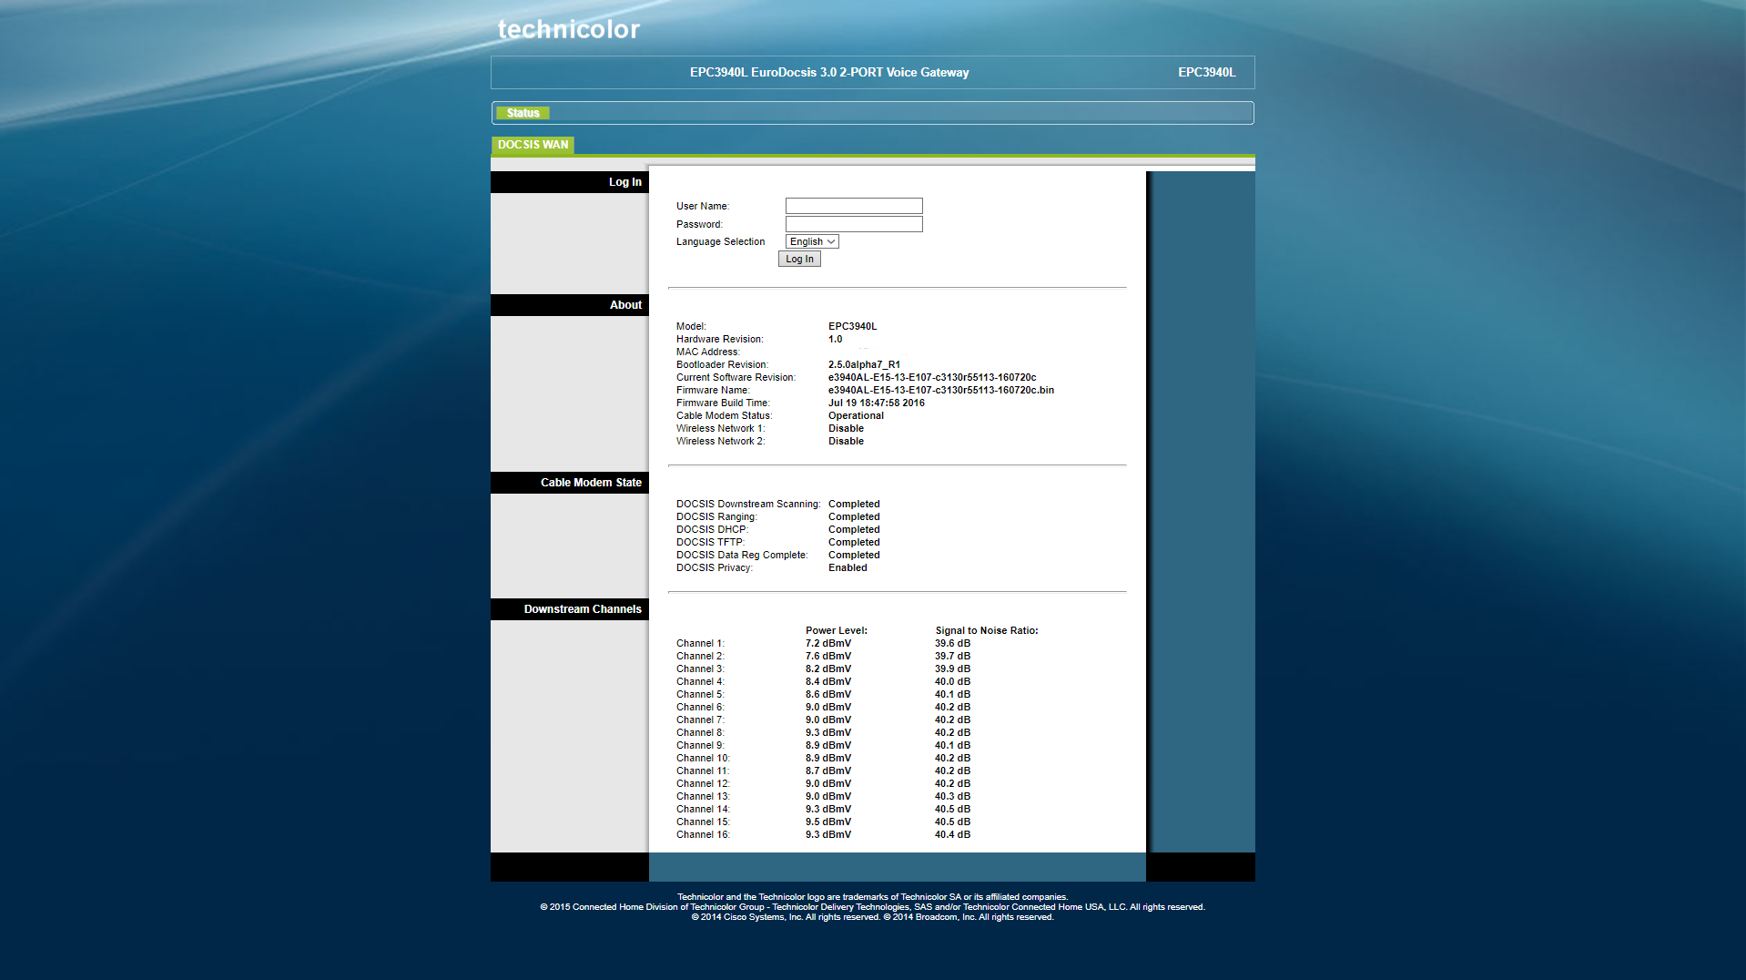The height and width of the screenshot is (980, 1746).
Task: Click the model value EPC3940L in About
Action: click(852, 326)
